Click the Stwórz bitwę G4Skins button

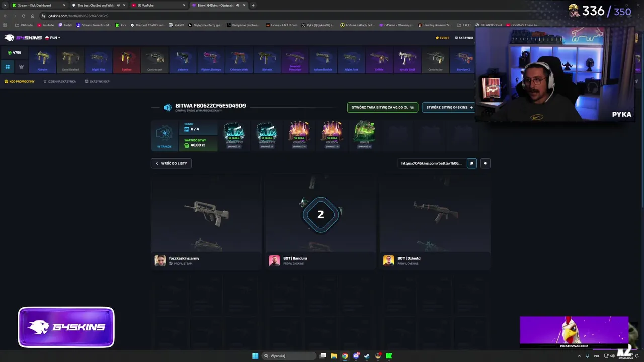[448, 107]
